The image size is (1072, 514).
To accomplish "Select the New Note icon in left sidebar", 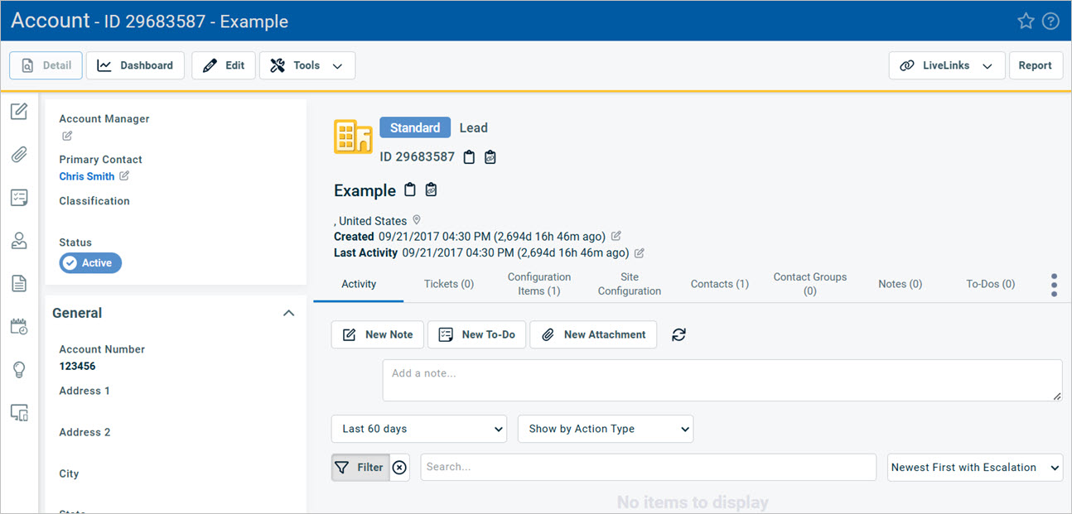I will pos(20,111).
